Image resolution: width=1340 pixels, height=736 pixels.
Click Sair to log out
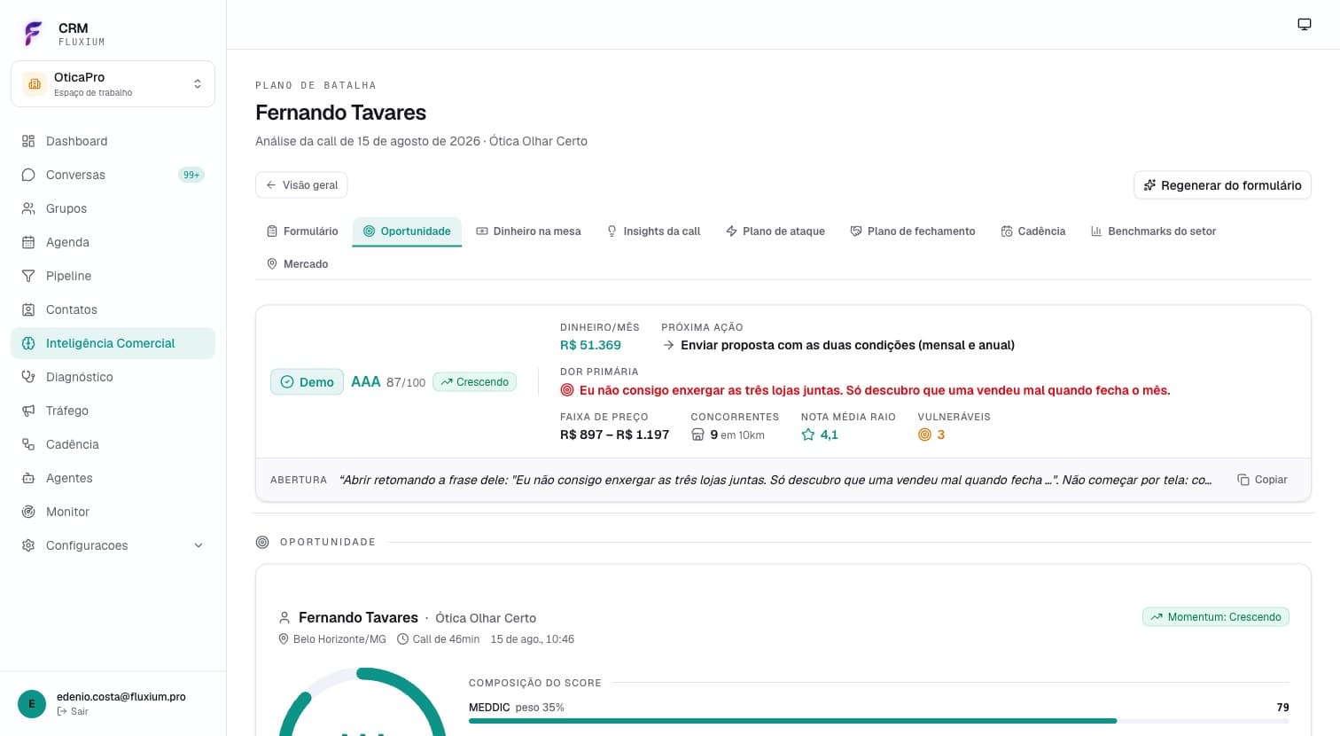click(73, 711)
